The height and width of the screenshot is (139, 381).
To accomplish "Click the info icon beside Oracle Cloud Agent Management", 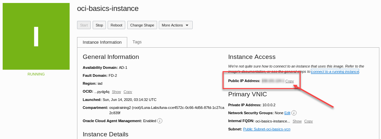I will 160,121.
